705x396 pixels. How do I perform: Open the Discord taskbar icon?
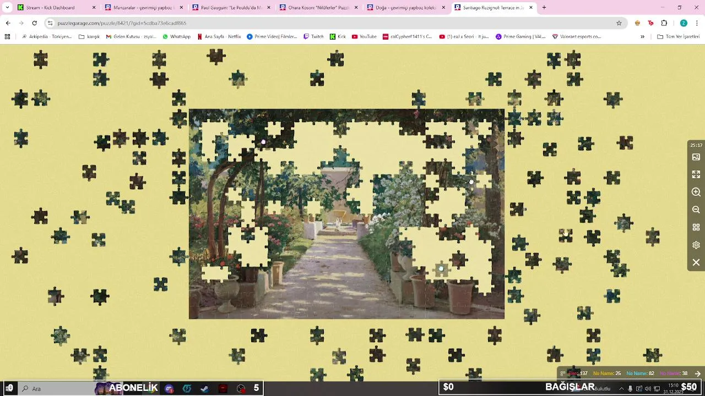click(x=169, y=388)
